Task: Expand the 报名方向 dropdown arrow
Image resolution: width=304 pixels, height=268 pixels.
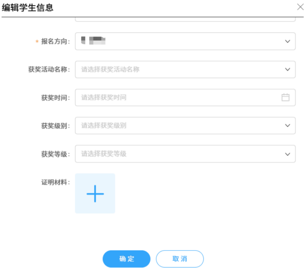Action: click(287, 42)
